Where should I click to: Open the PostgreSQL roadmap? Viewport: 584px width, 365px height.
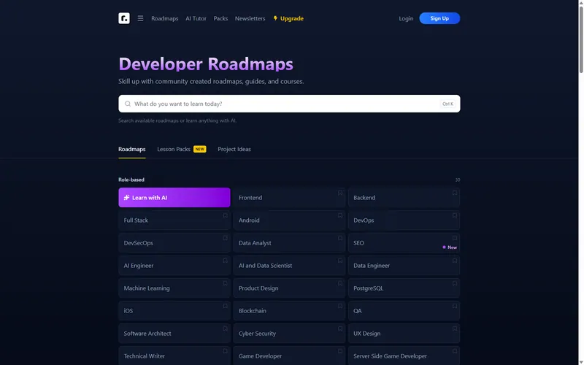404,288
